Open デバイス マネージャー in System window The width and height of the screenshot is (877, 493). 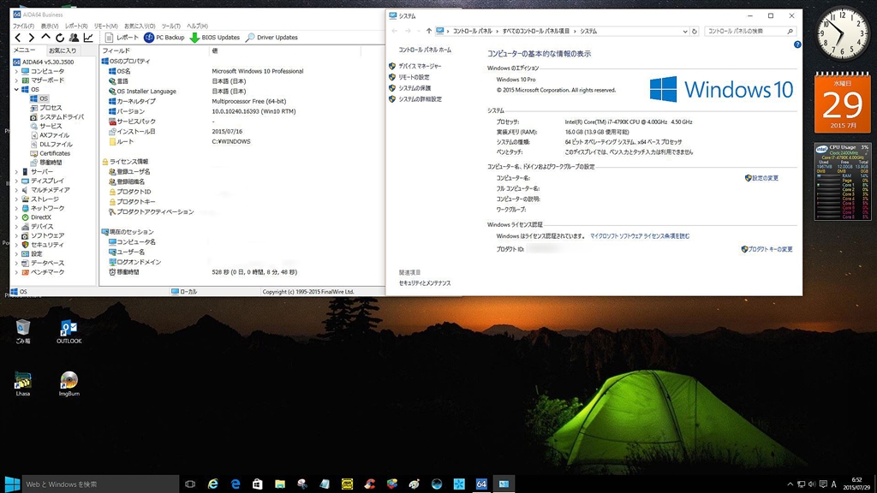pyautogui.click(x=420, y=66)
